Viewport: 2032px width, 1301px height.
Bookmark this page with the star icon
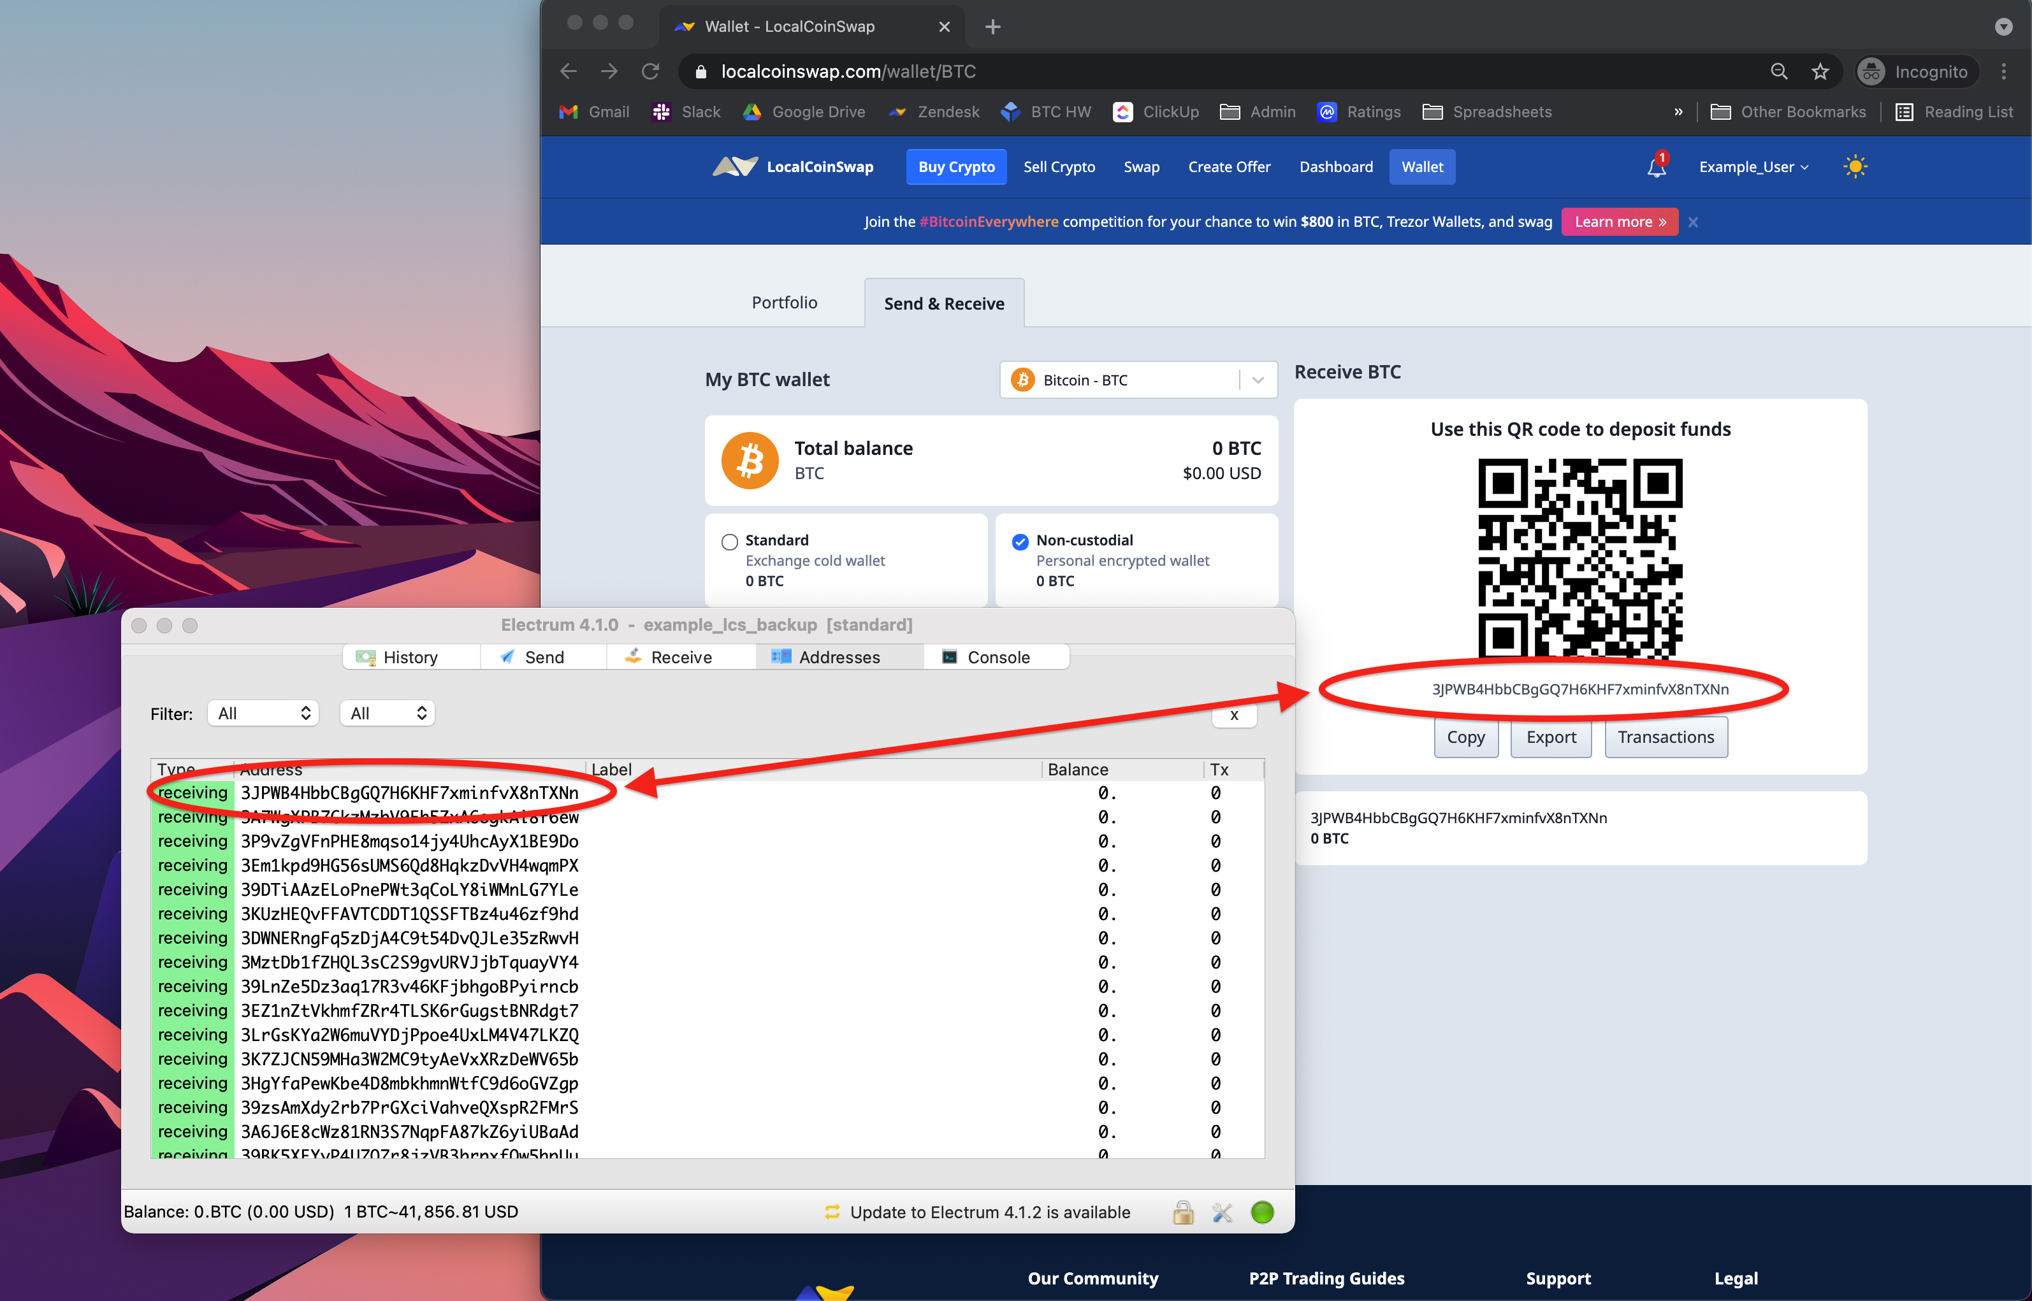(1820, 72)
